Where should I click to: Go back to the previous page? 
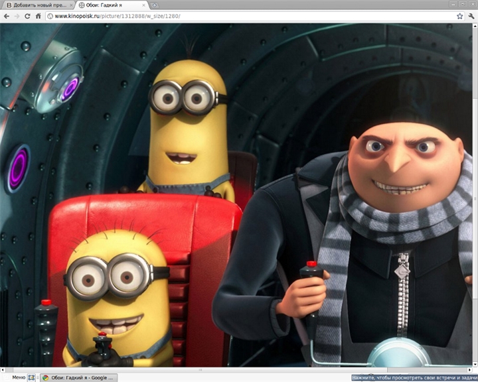pyautogui.click(x=7, y=16)
